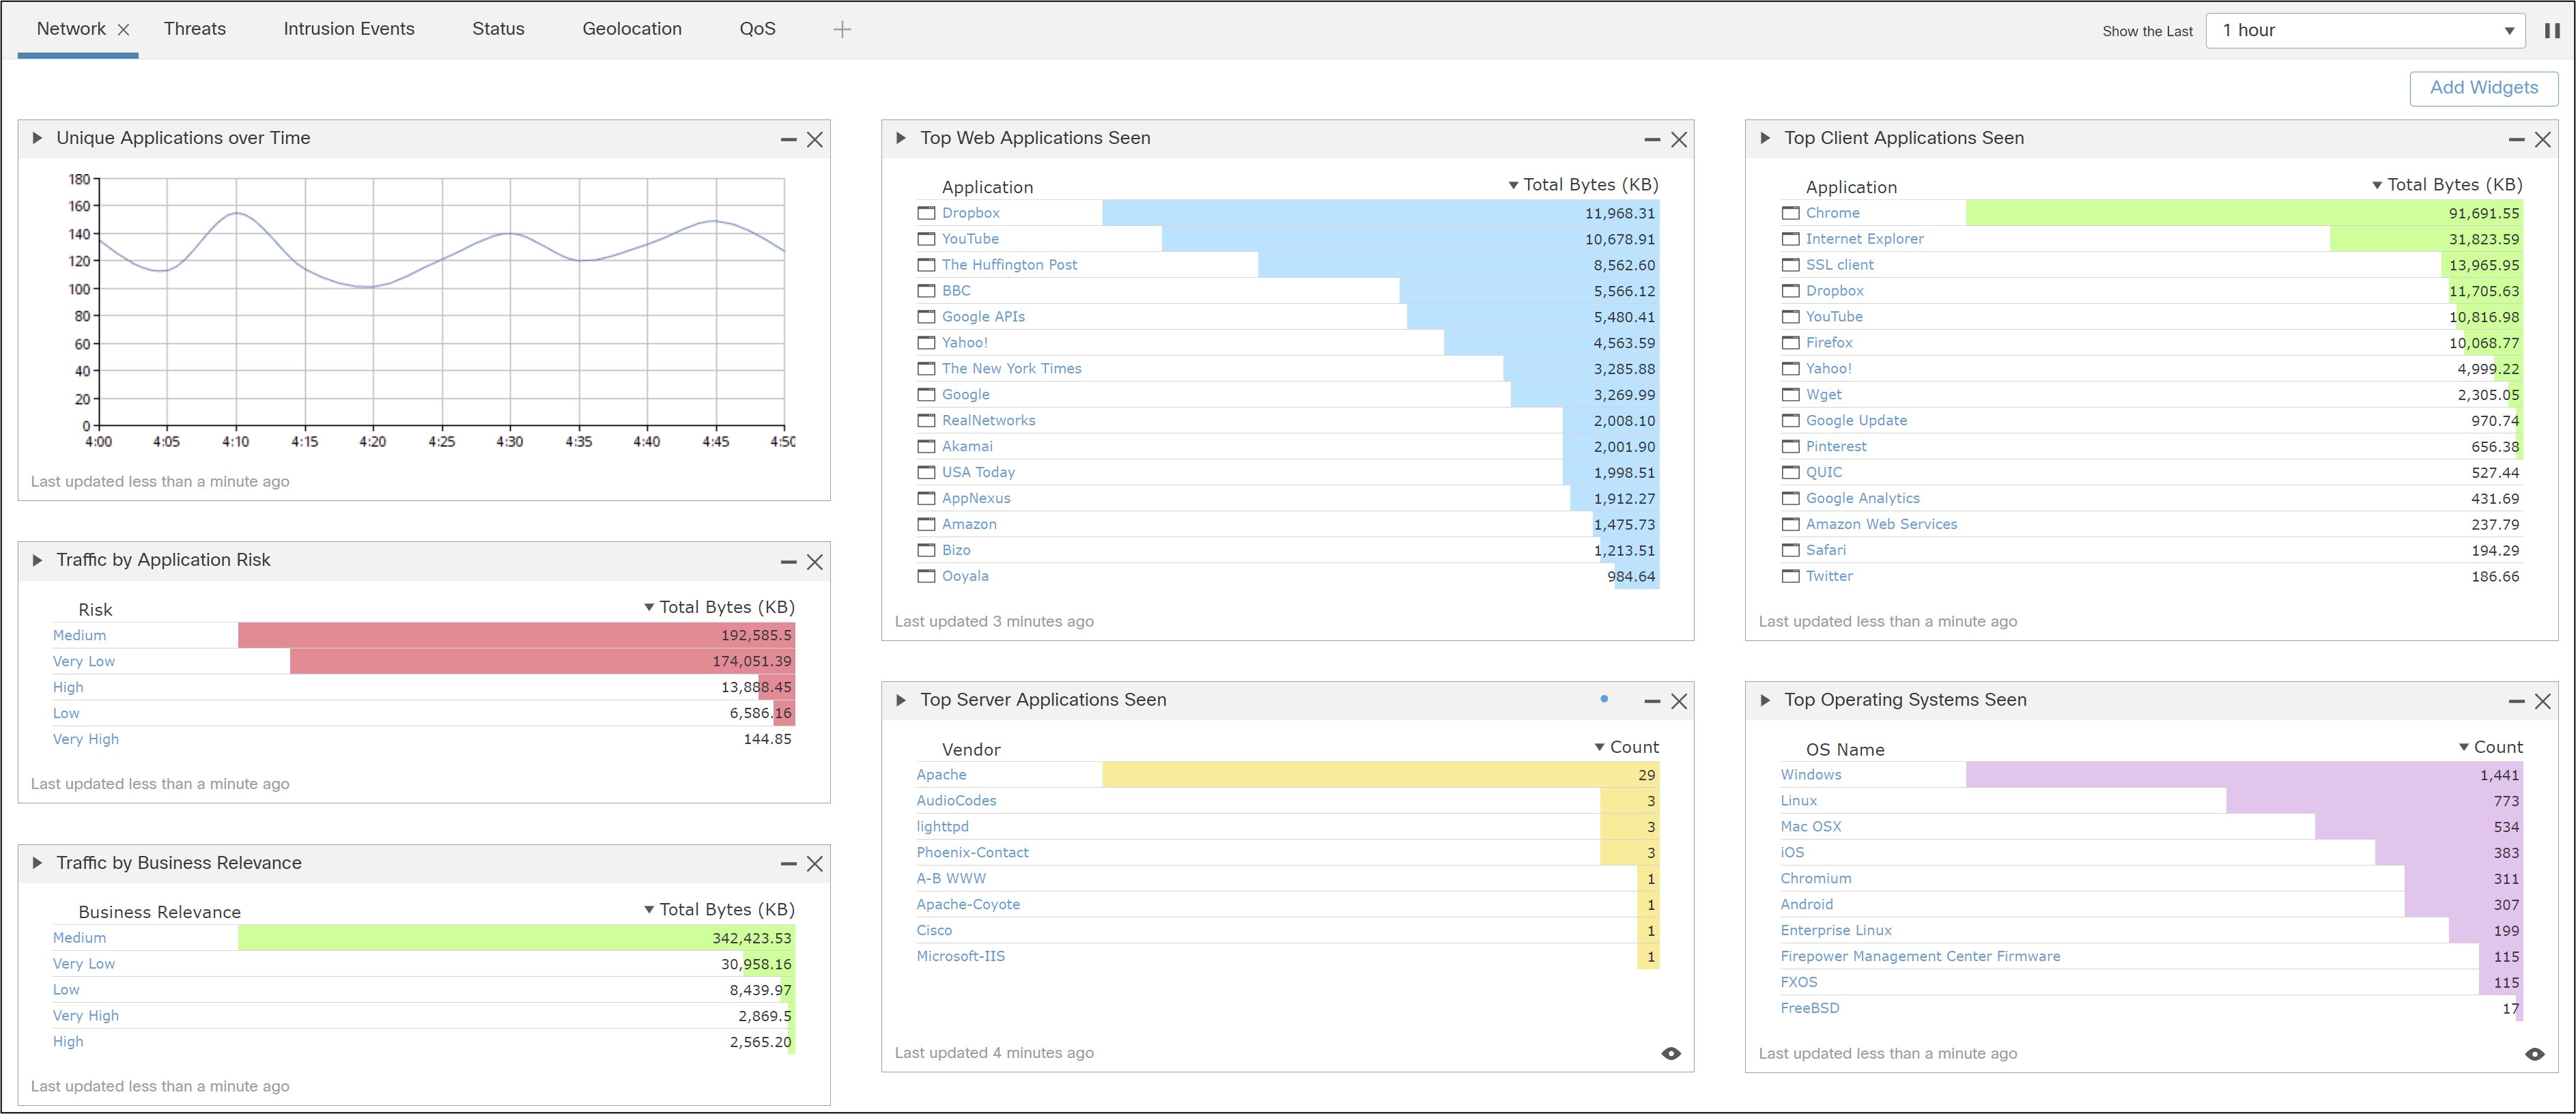Pause dashboard auto-refresh

(x=2552, y=30)
